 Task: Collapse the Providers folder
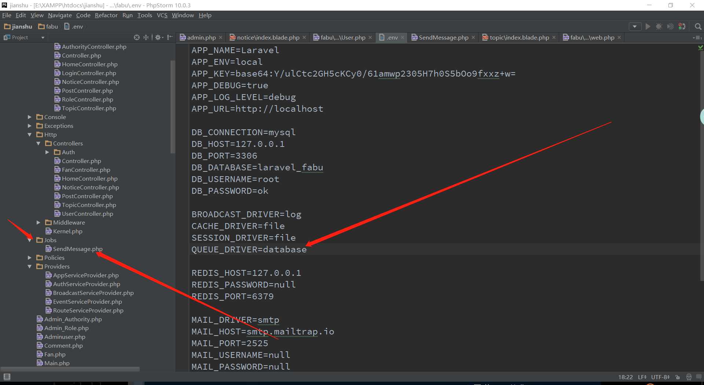30,266
